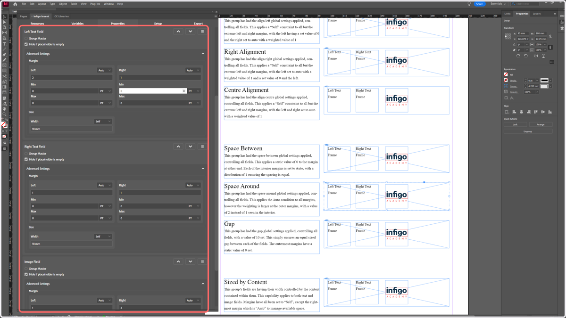Click the Stroke link in Appearance
The image size is (566, 318).
(514, 81)
